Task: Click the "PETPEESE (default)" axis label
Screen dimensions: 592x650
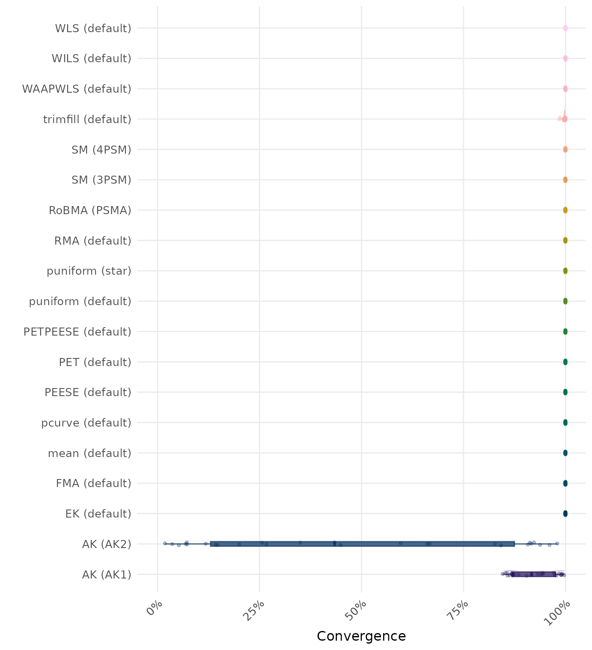Action: pos(77,332)
